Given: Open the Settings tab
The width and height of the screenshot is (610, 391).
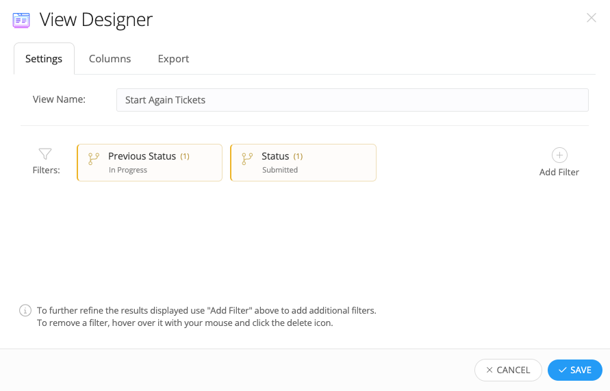Looking at the screenshot, I should 44,59.
